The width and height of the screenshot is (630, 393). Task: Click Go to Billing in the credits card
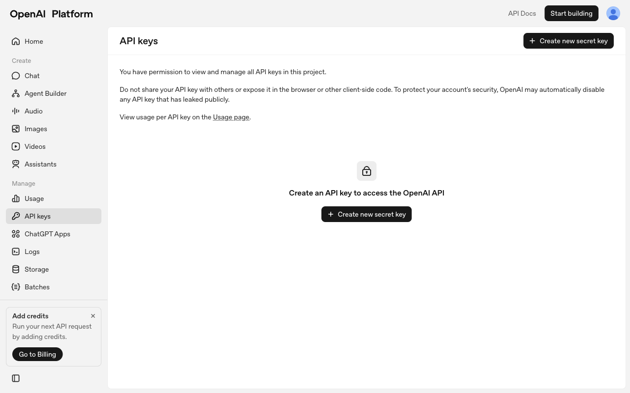(37, 354)
